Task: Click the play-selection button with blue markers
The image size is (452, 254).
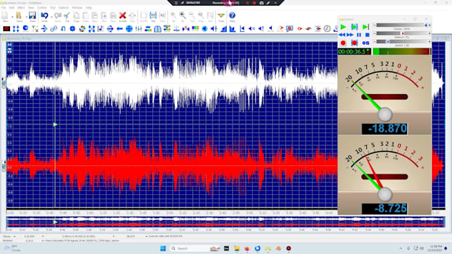Action: coord(354,27)
